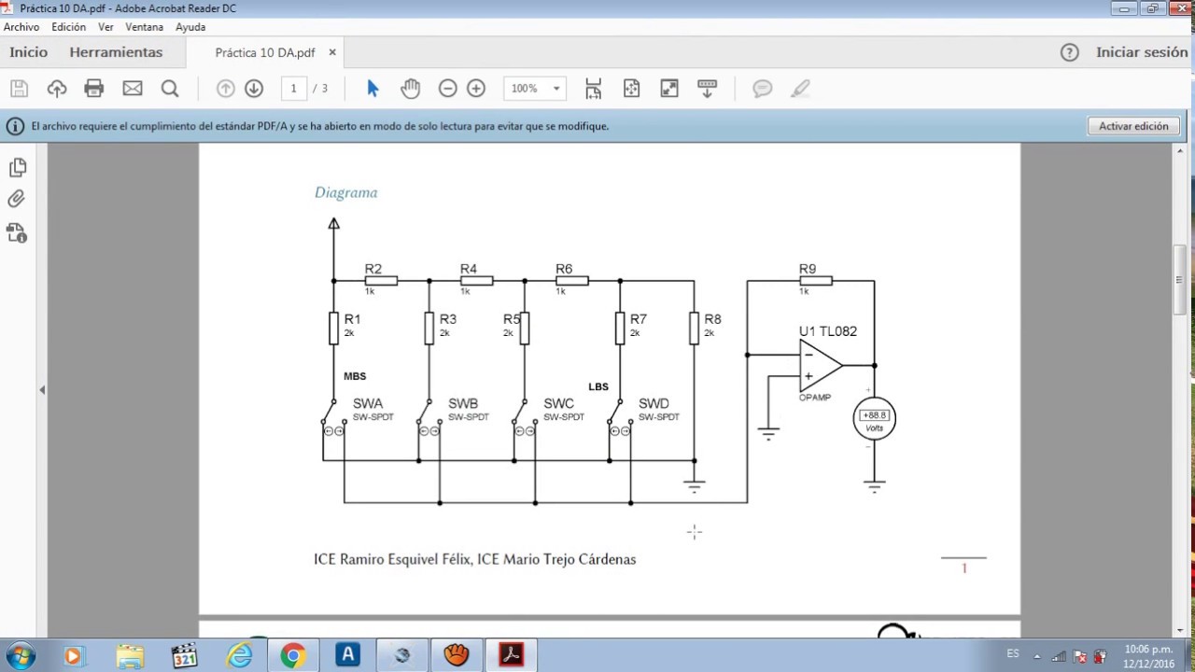Viewport: 1195px width, 672px height.
Task: Click the +88.8 voltmeter reading
Action: click(874, 415)
